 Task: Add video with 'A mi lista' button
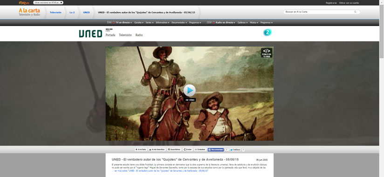click(141, 150)
